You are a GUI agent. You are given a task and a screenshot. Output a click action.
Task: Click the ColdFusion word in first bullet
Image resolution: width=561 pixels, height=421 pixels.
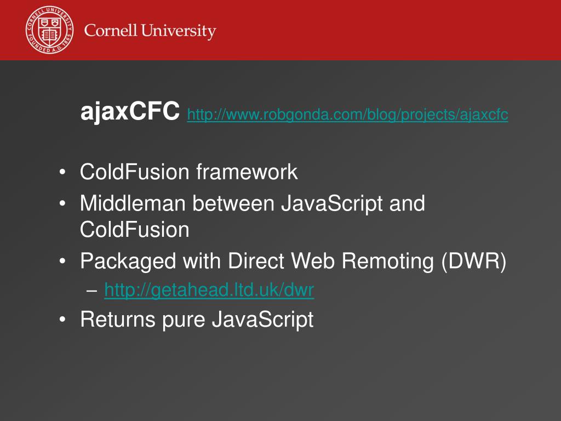[135, 172]
